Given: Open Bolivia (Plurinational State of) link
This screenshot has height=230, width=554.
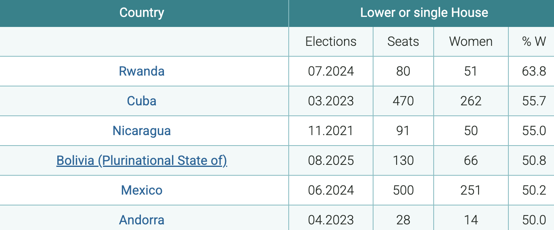Looking at the screenshot, I should tap(142, 160).
